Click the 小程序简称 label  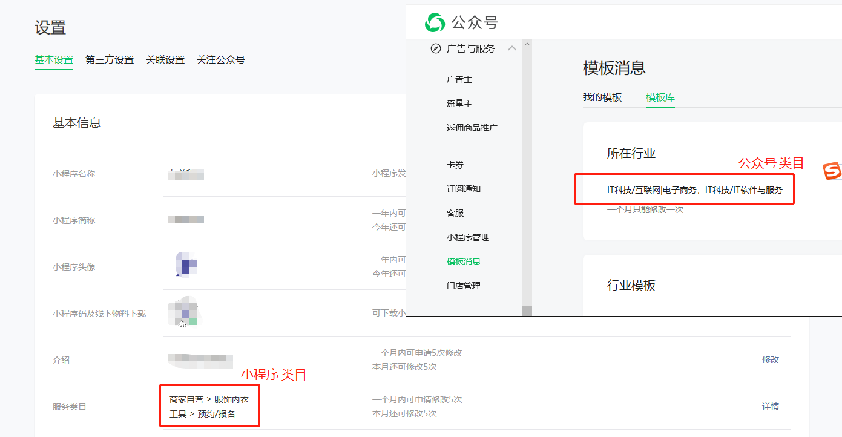pyautogui.click(x=74, y=220)
